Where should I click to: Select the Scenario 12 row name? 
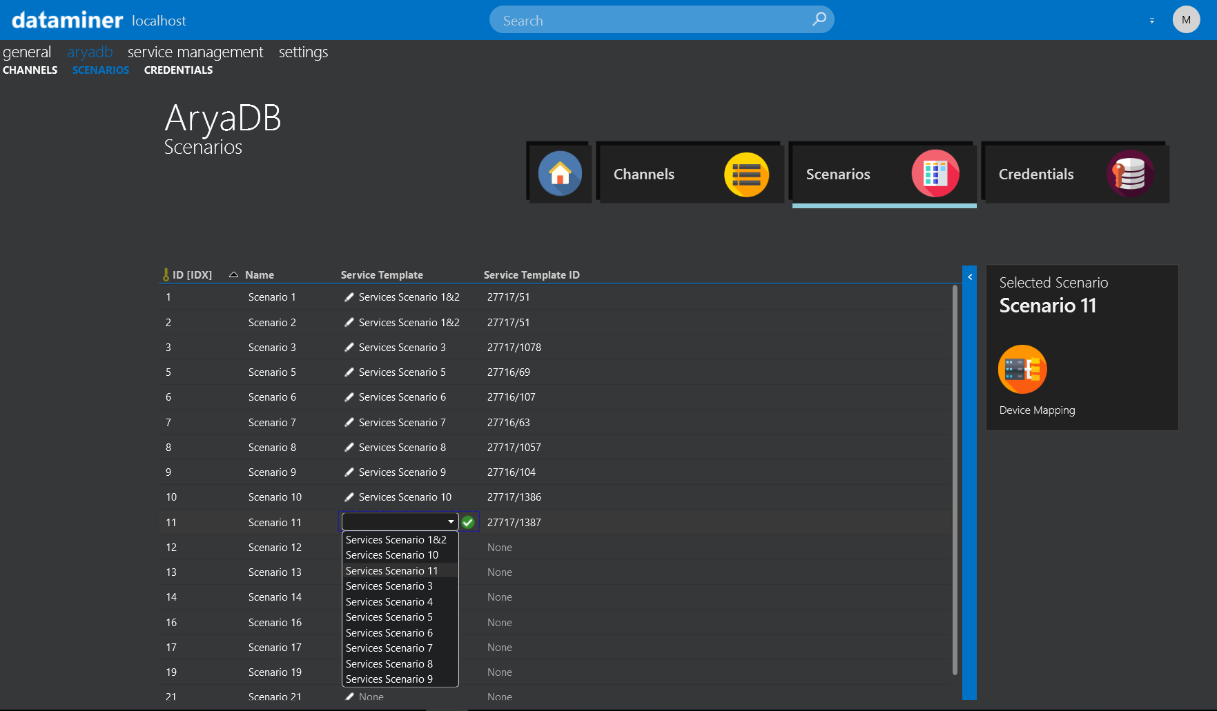pyautogui.click(x=275, y=548)
